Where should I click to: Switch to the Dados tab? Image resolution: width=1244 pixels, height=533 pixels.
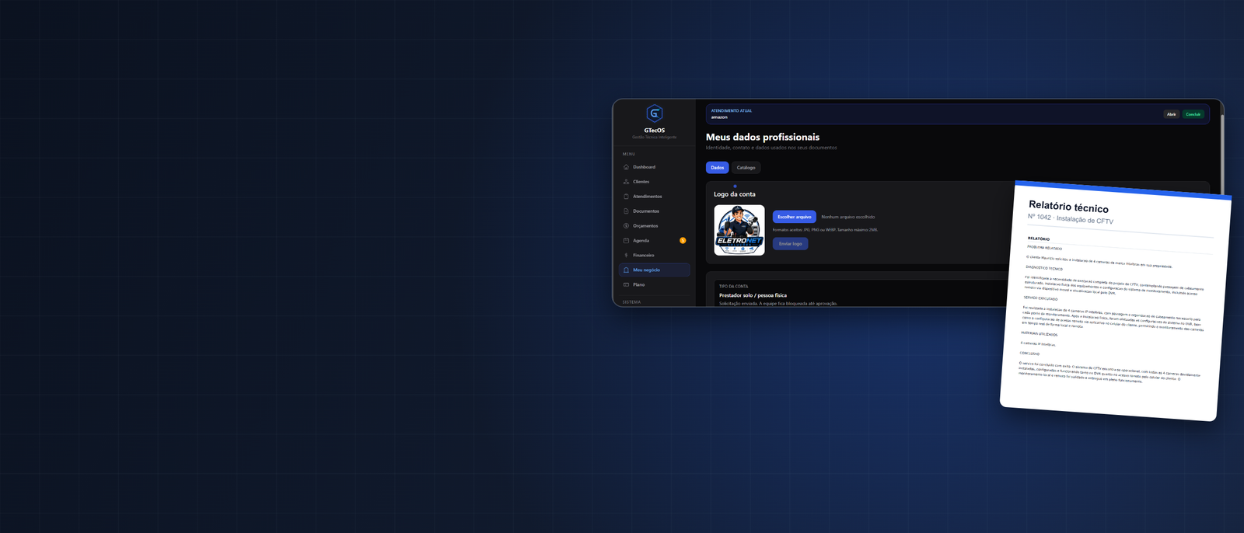click(717, 168)
